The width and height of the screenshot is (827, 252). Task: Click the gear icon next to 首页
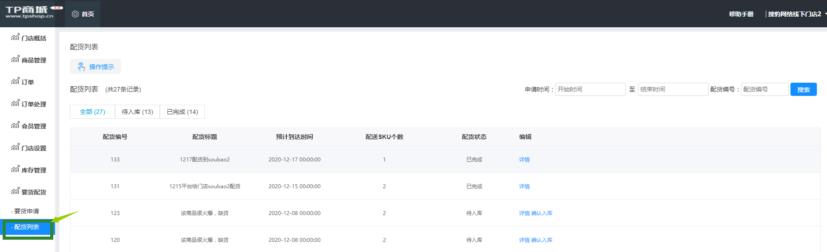tap(75, 14)
